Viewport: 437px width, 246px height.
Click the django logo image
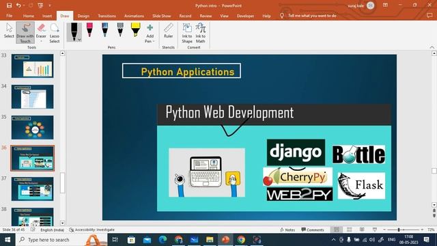tap(296, 152)
